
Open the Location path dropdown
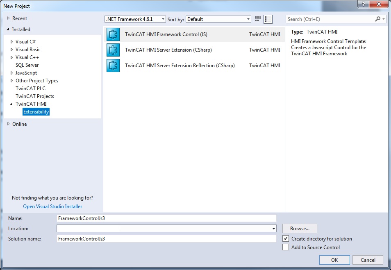(273, 228)
